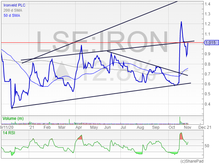This screenshot has height=164, width=219.
Task: Click the Jun date axis label
Action: 107,127
